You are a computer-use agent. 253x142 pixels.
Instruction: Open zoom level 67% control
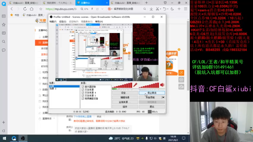[x=84, y=9]
